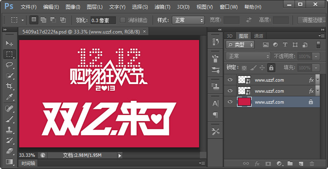Filter for shape layers
328x169 pixels.
tap(295, 44)
